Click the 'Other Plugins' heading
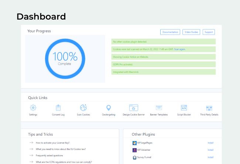 143,134
